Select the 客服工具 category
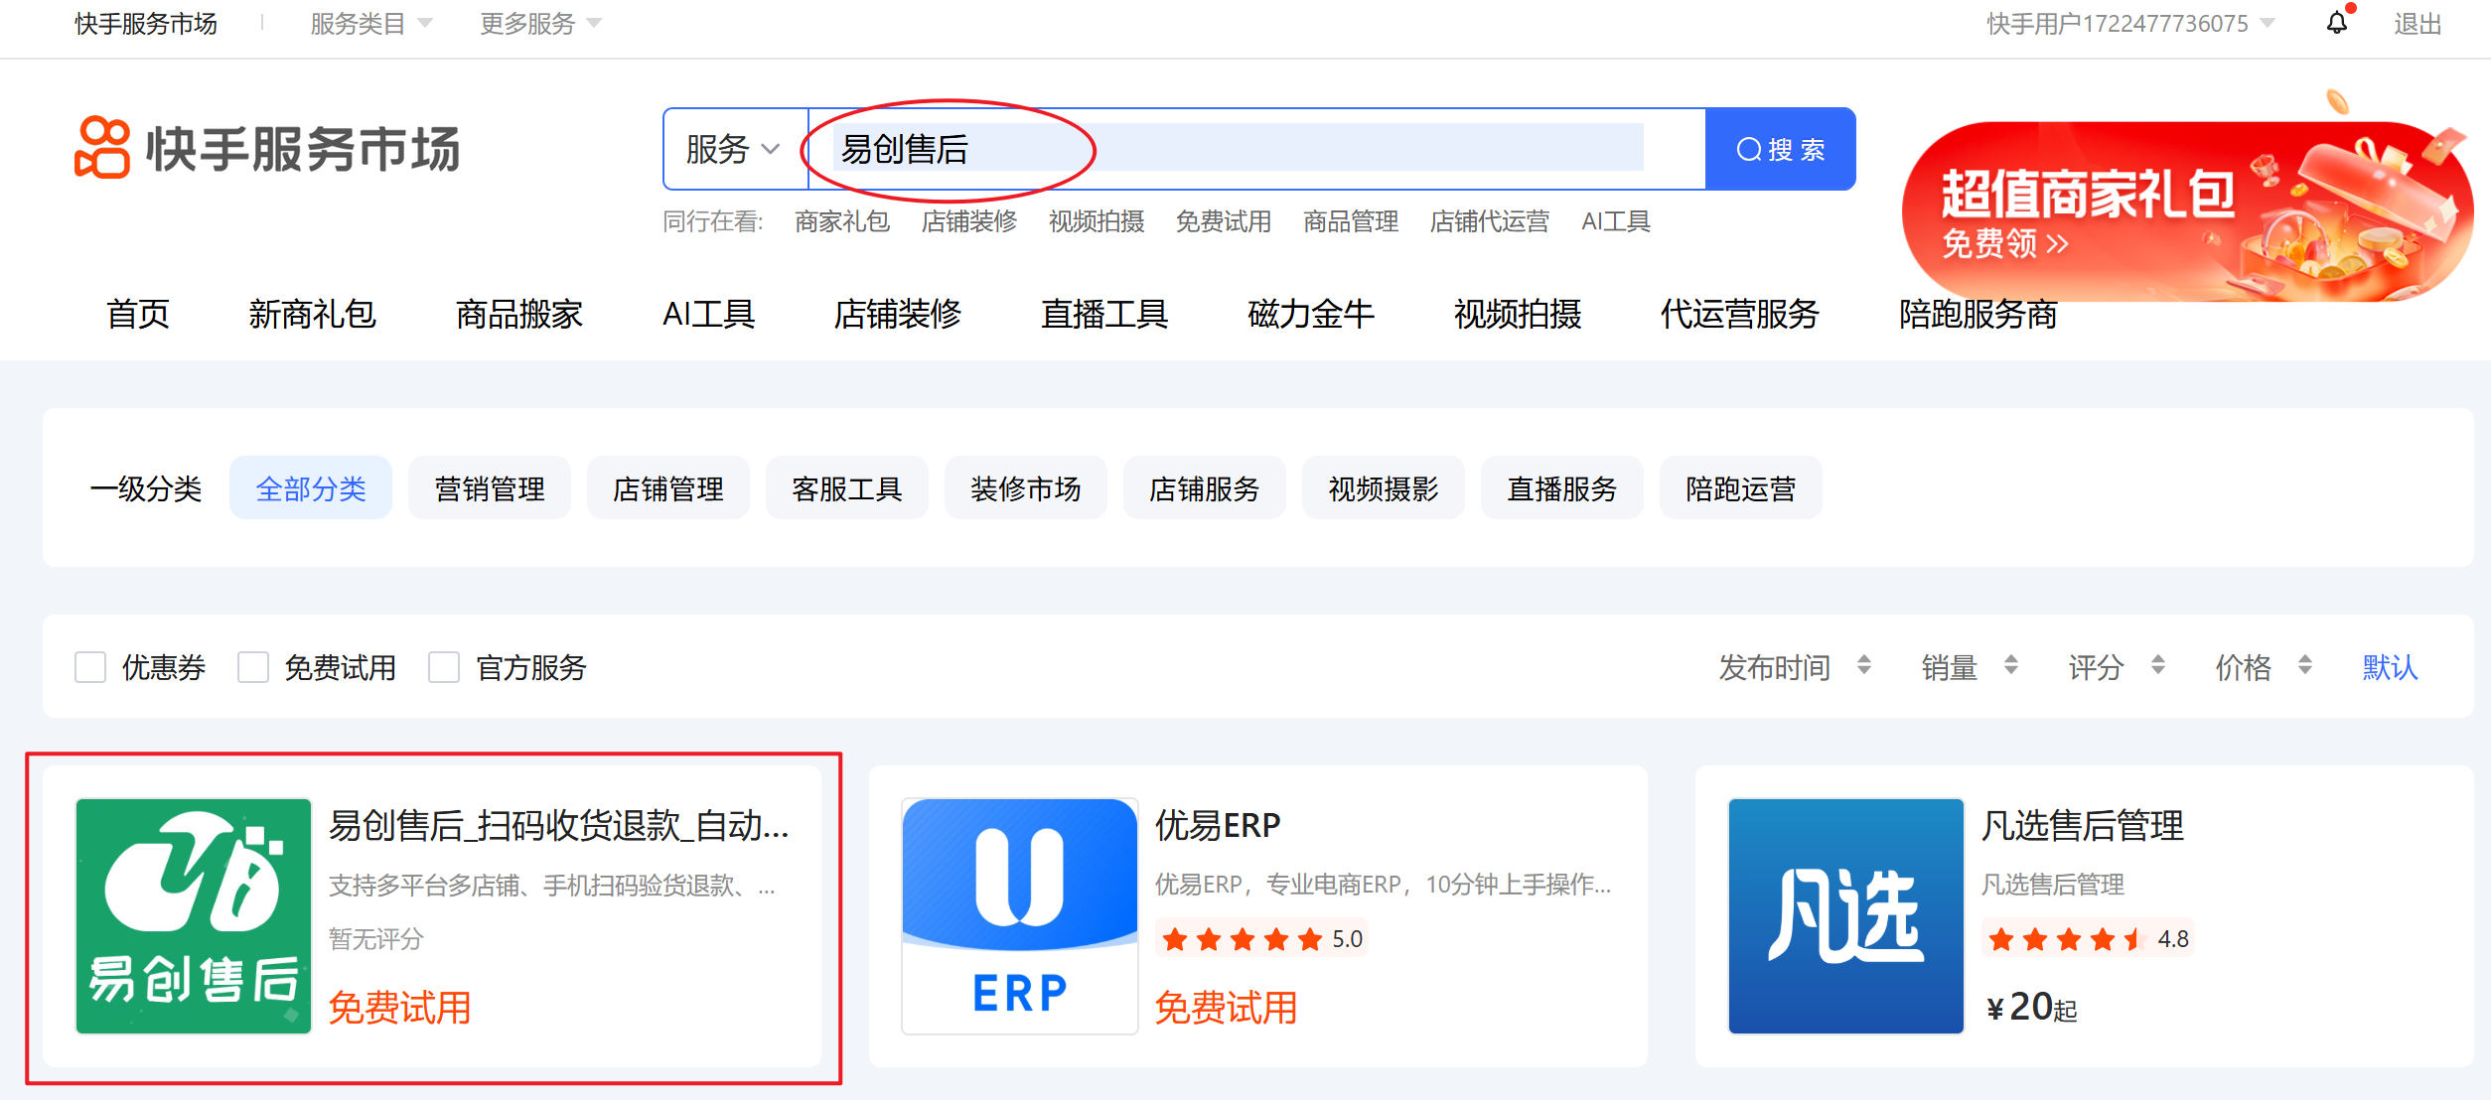The image size is (2491, 1100). click(846, 488)
